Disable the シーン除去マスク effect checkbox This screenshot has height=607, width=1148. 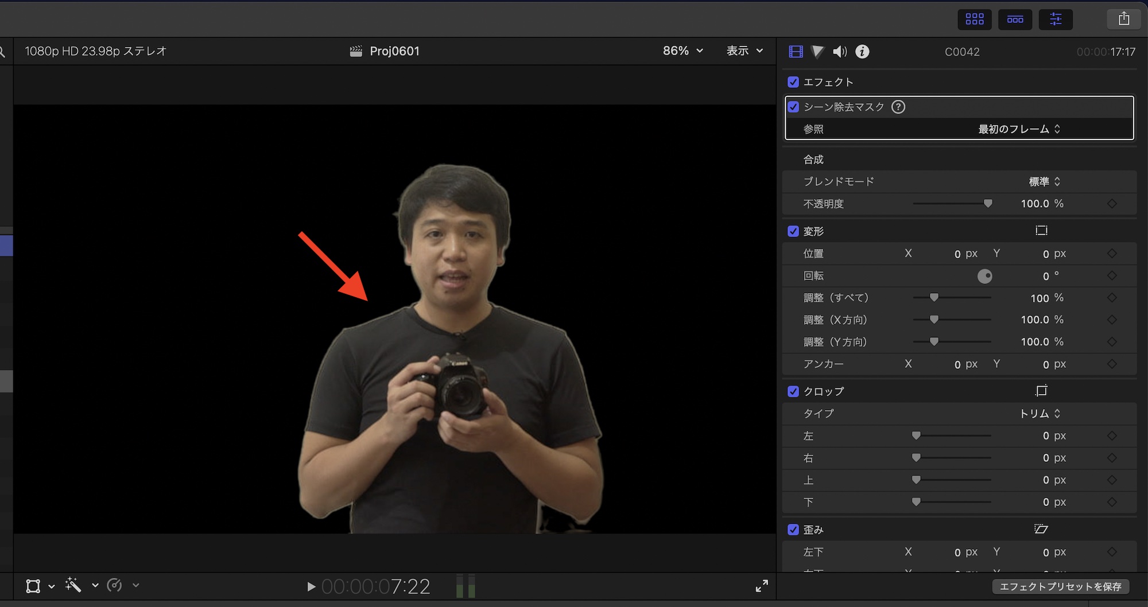(793, 107)
